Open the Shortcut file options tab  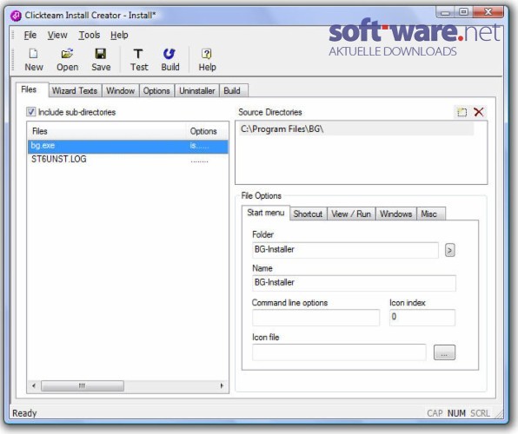[308, 214]
